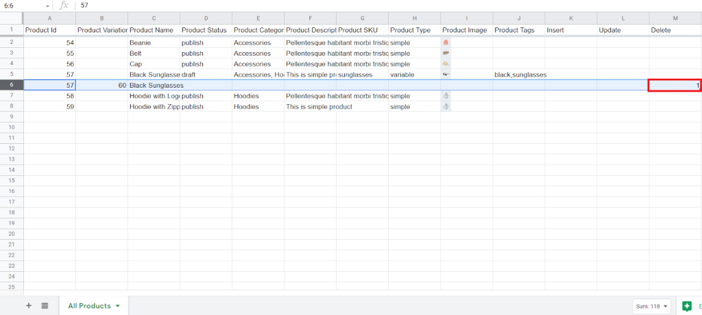Viewport: 702px width, 315px height.
Task: Click the Belt product name cell
Action: pos(154,53)
